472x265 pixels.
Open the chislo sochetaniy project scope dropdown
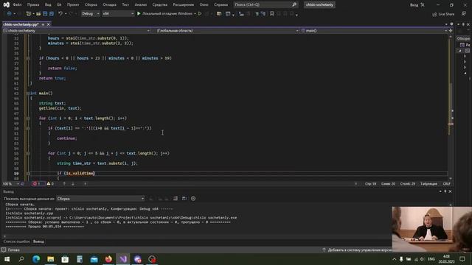77,31
